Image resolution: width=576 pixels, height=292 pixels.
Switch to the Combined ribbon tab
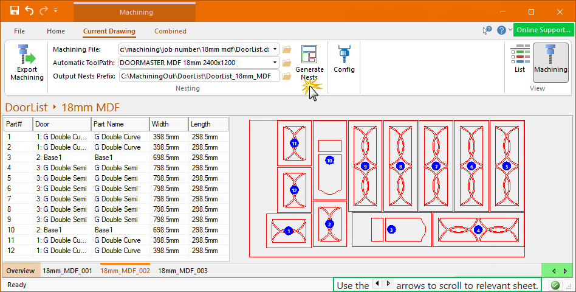click(x=170, y=31)
